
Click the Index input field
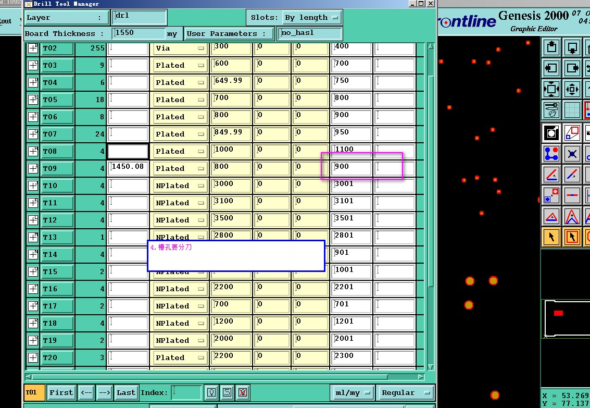point(186,392)
